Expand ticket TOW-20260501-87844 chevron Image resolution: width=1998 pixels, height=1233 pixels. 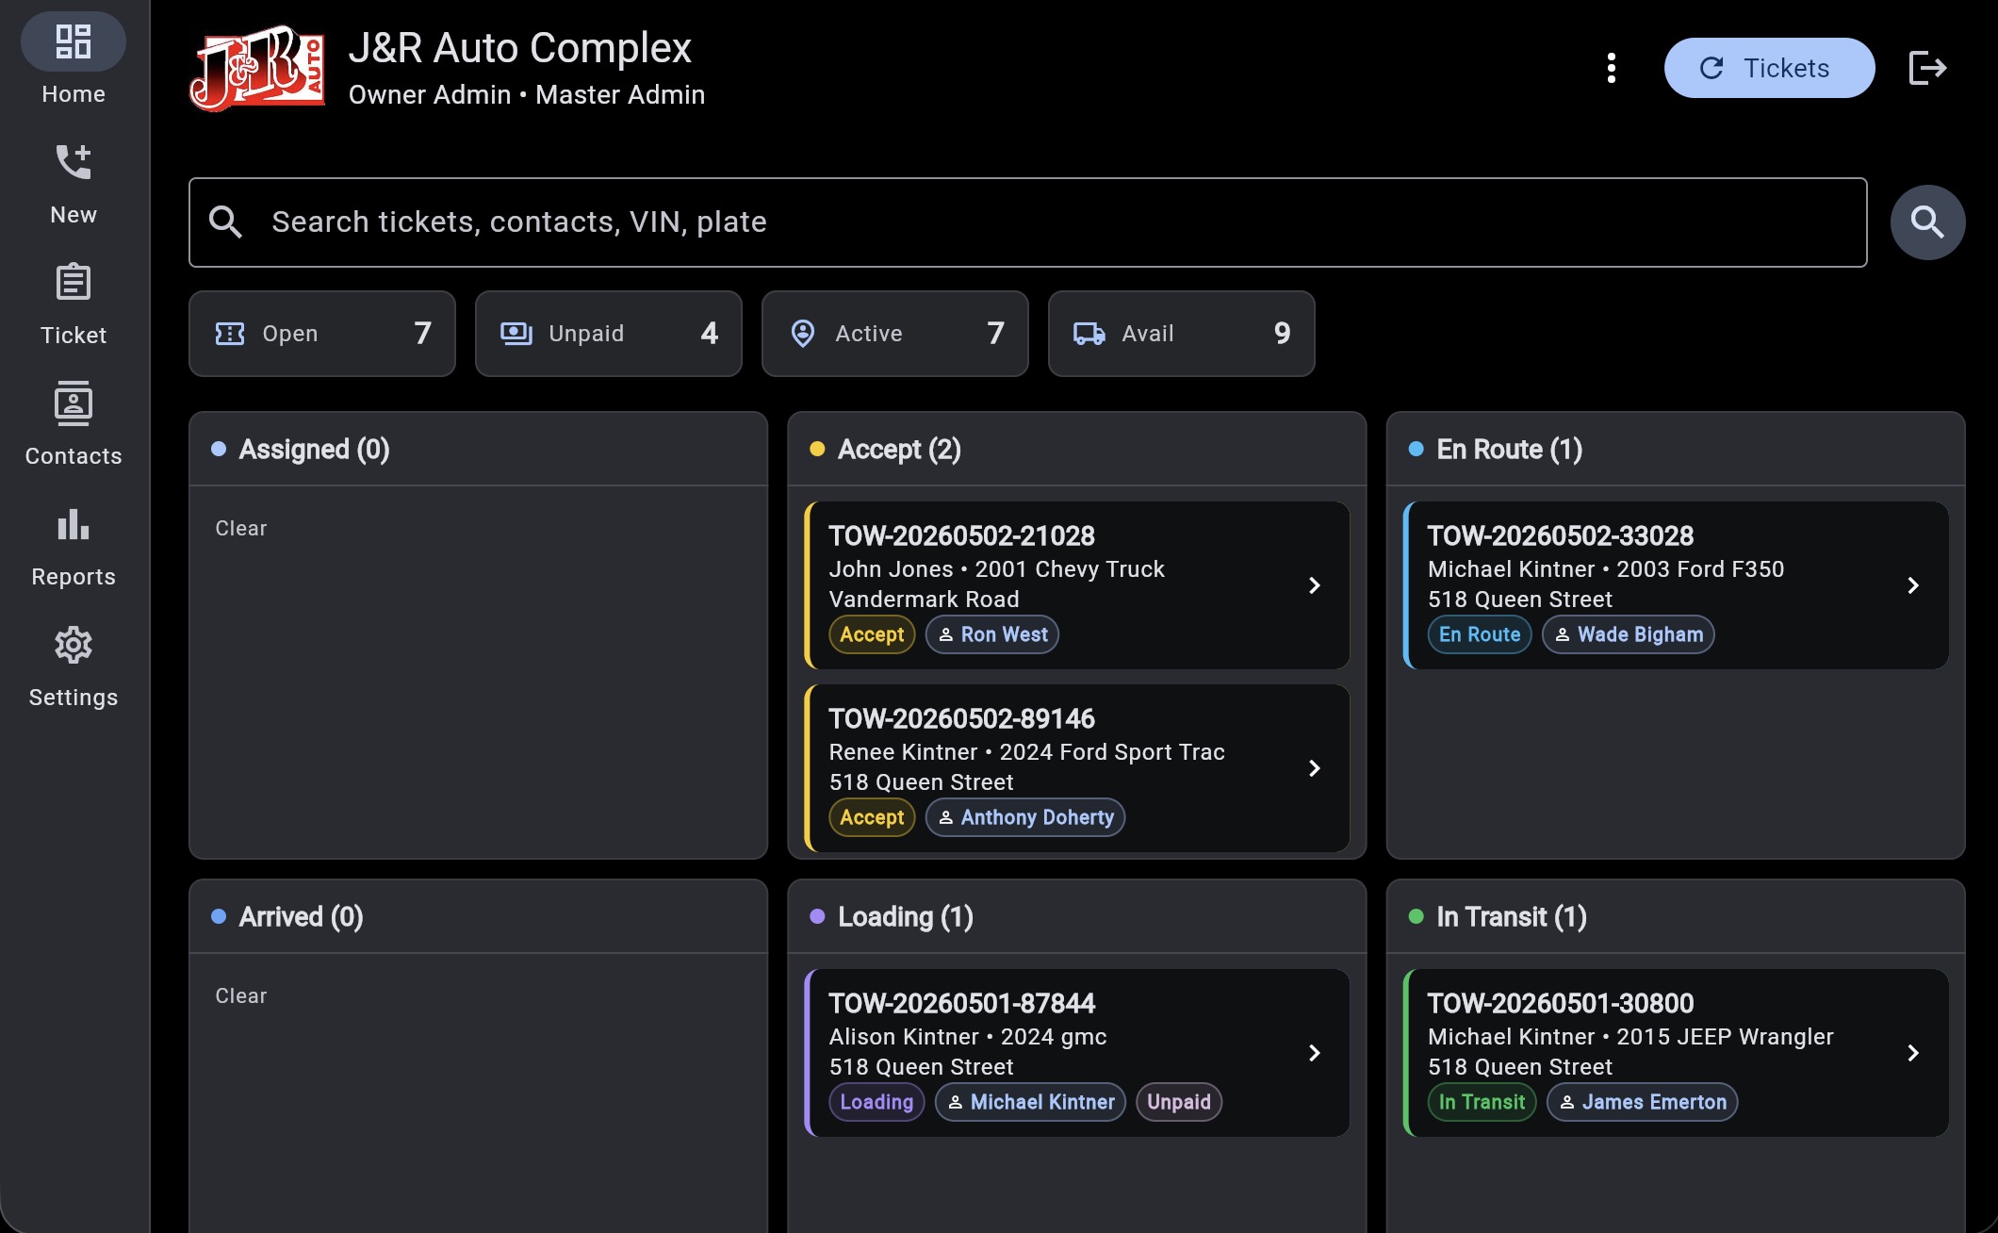(1314, 1053)
